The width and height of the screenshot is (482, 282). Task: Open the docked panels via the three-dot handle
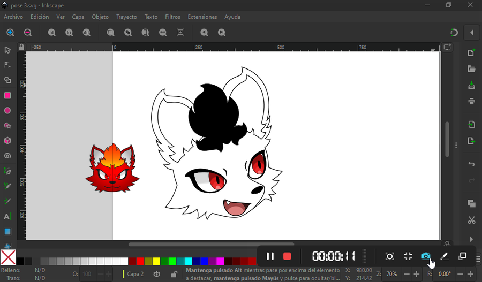tap(456, 145)
